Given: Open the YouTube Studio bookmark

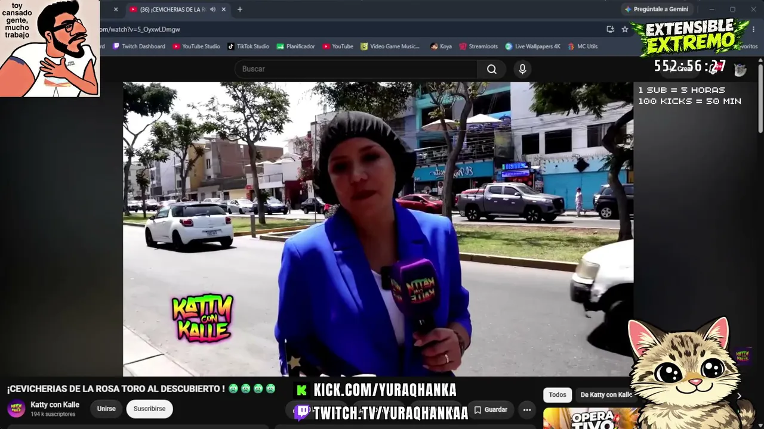Looking at the screenshot, I should (x=196, y=46).
